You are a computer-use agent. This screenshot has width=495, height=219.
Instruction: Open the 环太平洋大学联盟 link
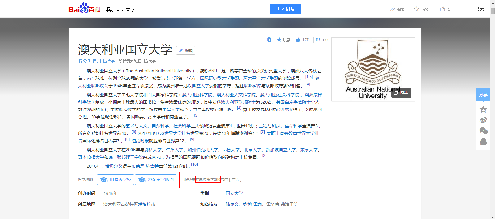[261, 78]
